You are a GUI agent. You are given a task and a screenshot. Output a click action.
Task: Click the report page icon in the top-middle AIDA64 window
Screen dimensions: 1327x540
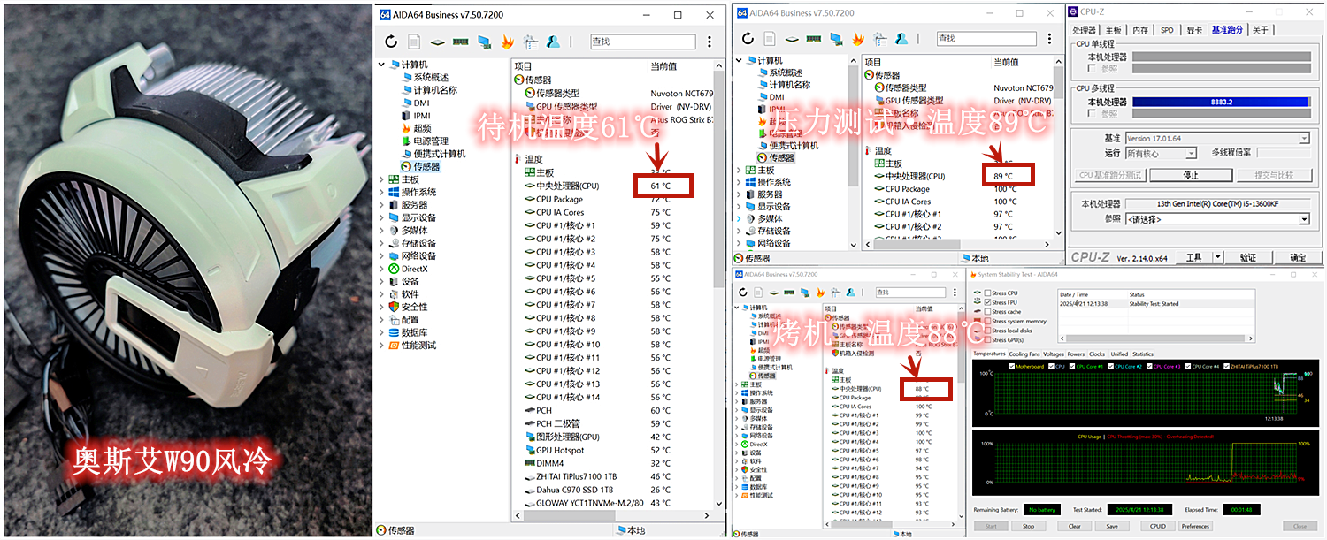[x=770, y=39]
